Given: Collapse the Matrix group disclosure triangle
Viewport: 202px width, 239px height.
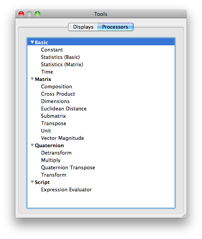Looking at the screenshot, I should (x=32, y=79).
